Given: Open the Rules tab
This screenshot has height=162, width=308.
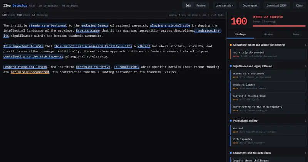Looking at the screenshot, I should (x=296, y=34).
